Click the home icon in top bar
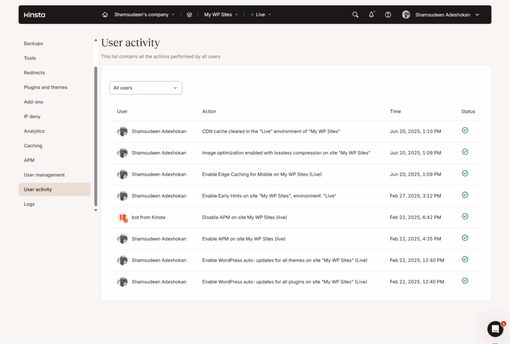The height and width of the screenshot is (344, 510). click(105, 14)
